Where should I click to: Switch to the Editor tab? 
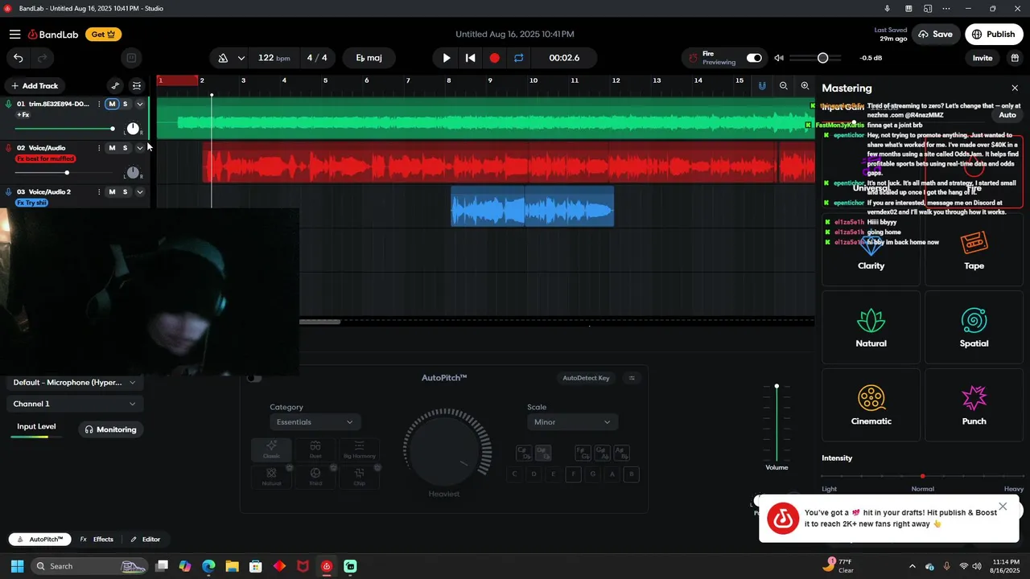146,540
